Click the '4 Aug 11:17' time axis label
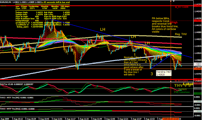Screen dimensions: 202x120 click(x=70, y=119)
